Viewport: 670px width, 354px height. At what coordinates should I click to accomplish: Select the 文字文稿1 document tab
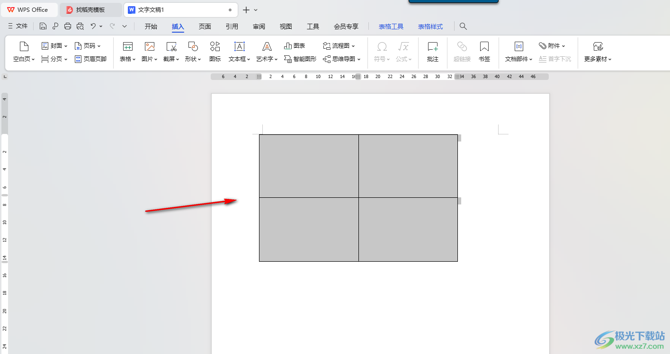coord(181,10)
